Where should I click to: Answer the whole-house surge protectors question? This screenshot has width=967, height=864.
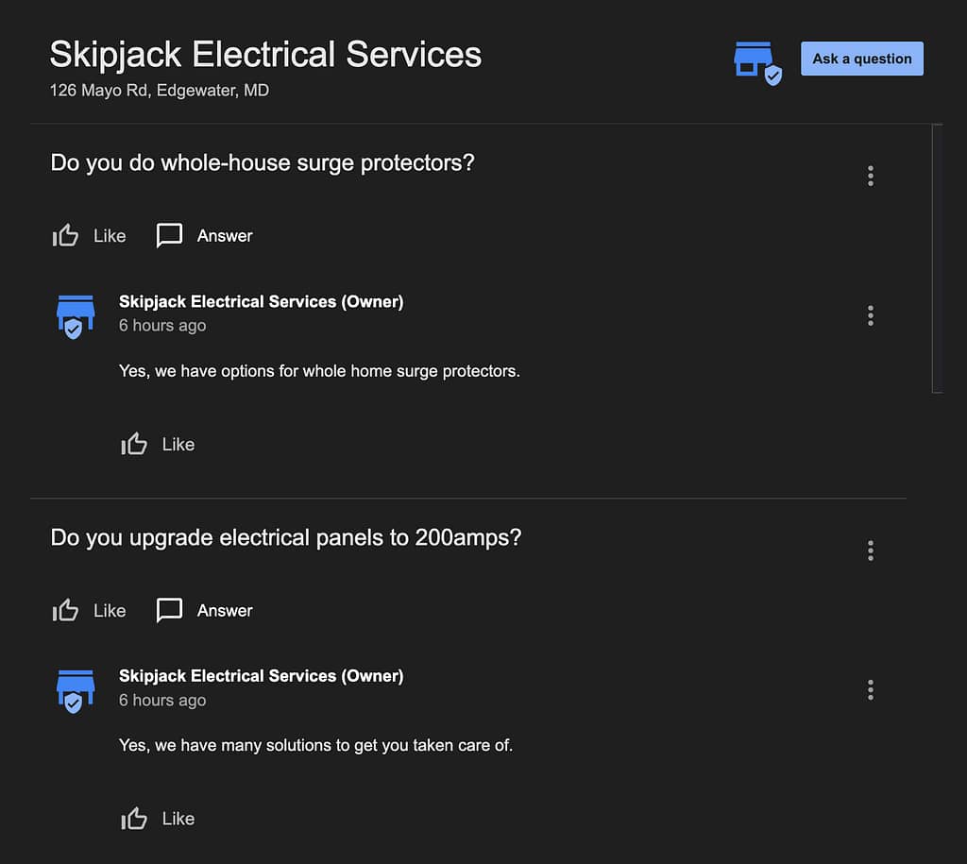point(204,235)
